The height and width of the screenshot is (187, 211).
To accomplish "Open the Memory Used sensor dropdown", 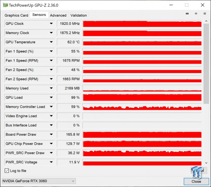I will pos(51,88).
